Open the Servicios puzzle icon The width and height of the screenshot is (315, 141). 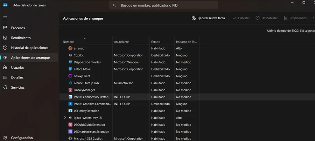5,87
